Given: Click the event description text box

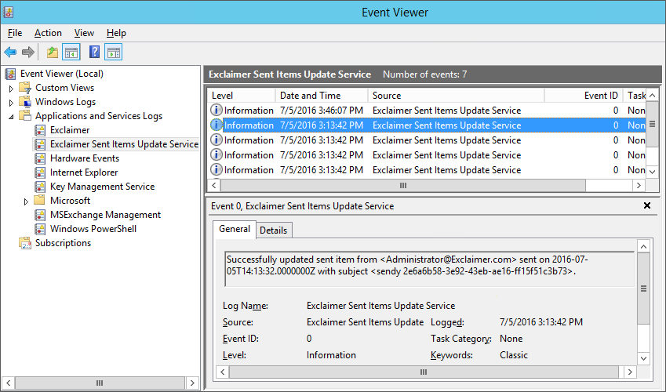Looking at the screenshot, I should coord(429,269).
